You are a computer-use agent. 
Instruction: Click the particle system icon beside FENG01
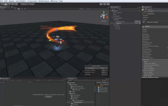tap(140, 23)
